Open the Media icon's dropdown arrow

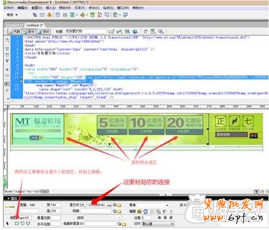point(87,15)
